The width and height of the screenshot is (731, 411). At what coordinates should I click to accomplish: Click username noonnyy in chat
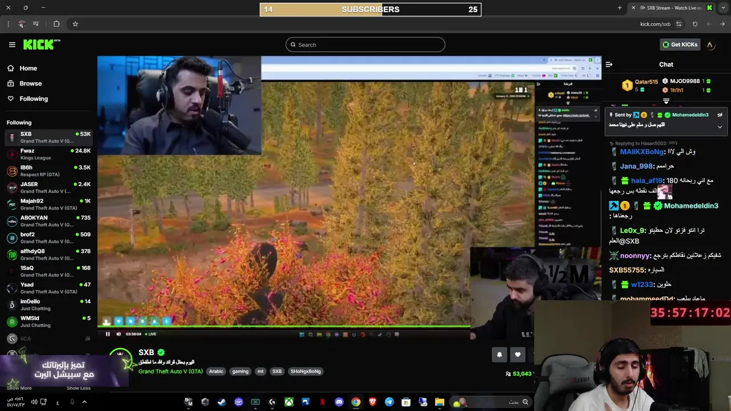point(635,256)
